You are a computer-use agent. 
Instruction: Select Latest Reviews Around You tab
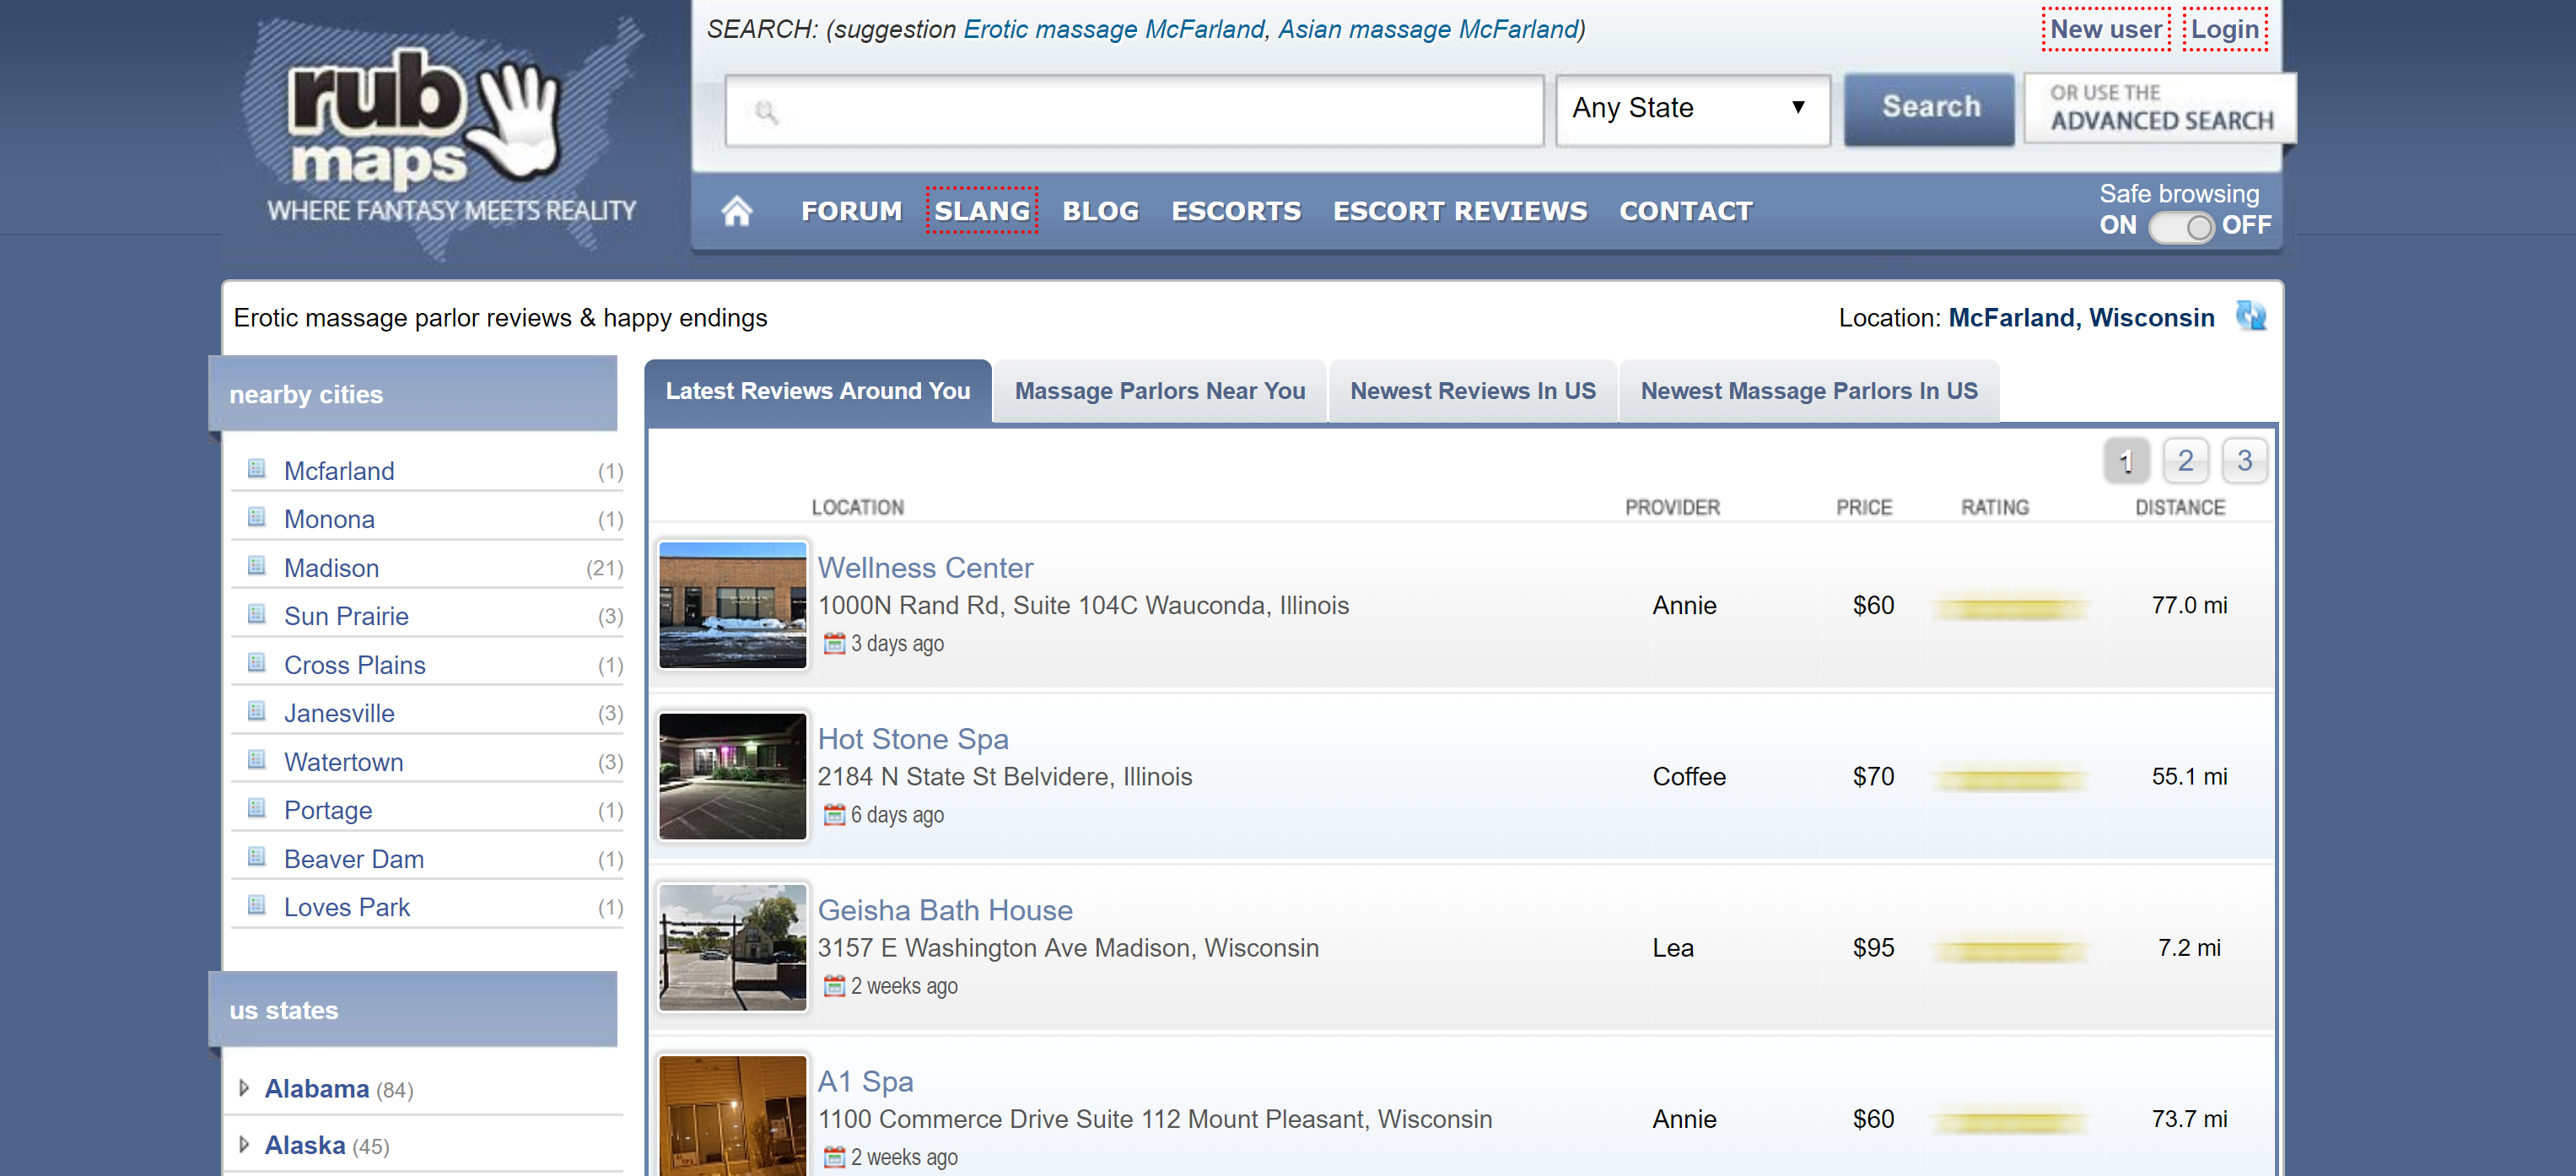click(818, 391)
